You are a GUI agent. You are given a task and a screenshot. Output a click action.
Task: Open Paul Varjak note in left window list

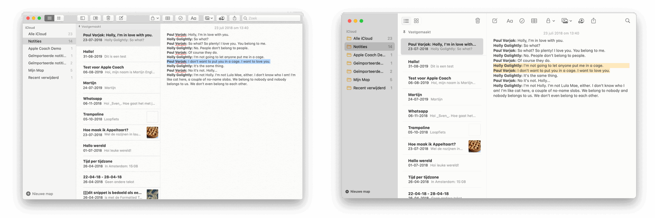(x=118, y=38)
